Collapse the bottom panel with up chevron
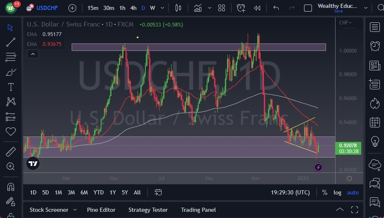Viewport: 384px width, 218px height. point(339,209)
